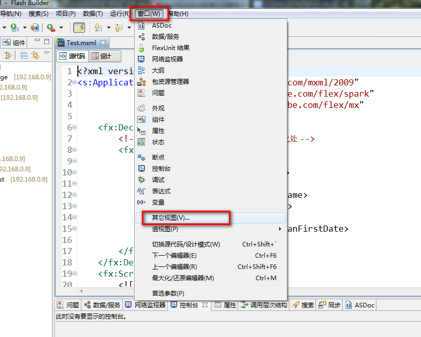Select 数据/服务 in the Window menu
This screenshot has height=337, width=421.
tap(211, 37)
